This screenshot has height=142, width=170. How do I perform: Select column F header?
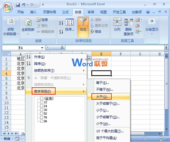pyautogui.click(x=121, y=54)
